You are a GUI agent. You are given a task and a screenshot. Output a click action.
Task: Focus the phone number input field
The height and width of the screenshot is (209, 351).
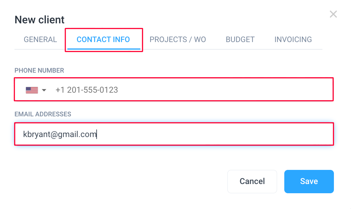174,89
